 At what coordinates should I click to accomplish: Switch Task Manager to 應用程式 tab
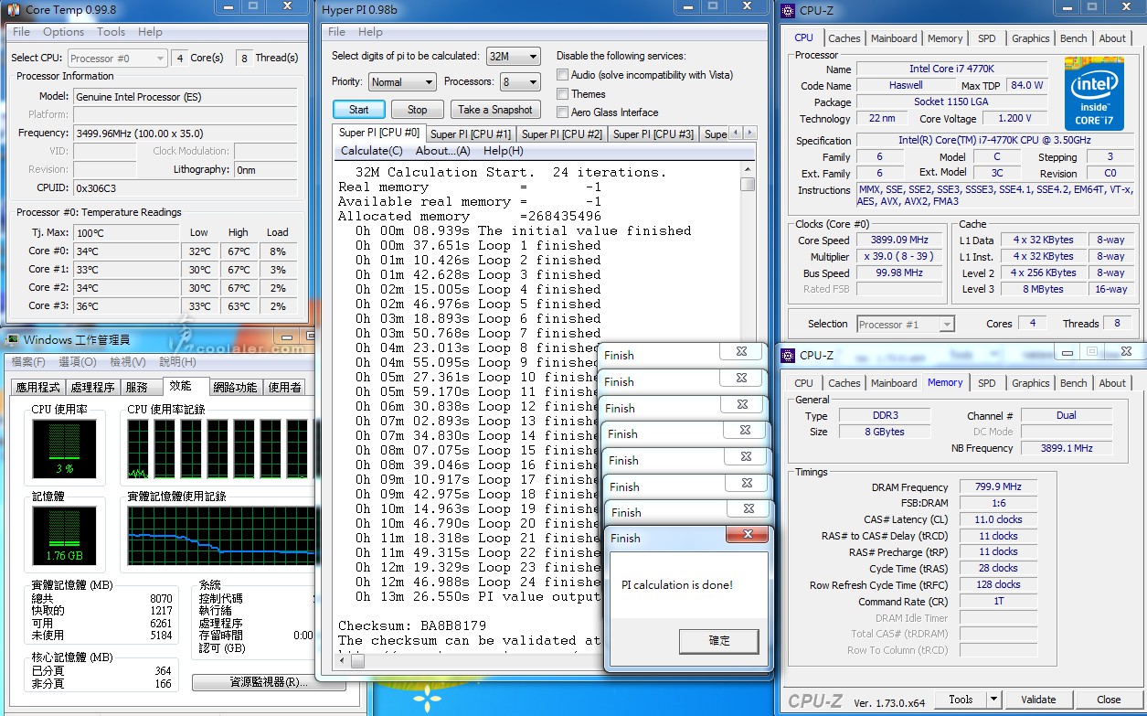(37, 388)
